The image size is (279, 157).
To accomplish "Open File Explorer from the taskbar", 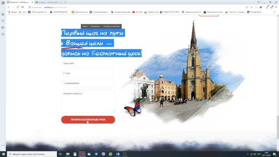I will 68,154.
